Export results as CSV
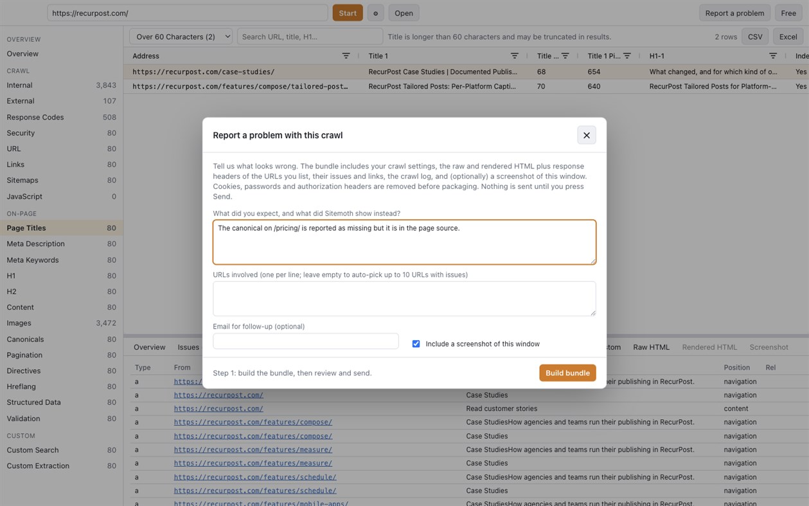Image resolution: width=809 pixels, height=506 pixels. 755,37
